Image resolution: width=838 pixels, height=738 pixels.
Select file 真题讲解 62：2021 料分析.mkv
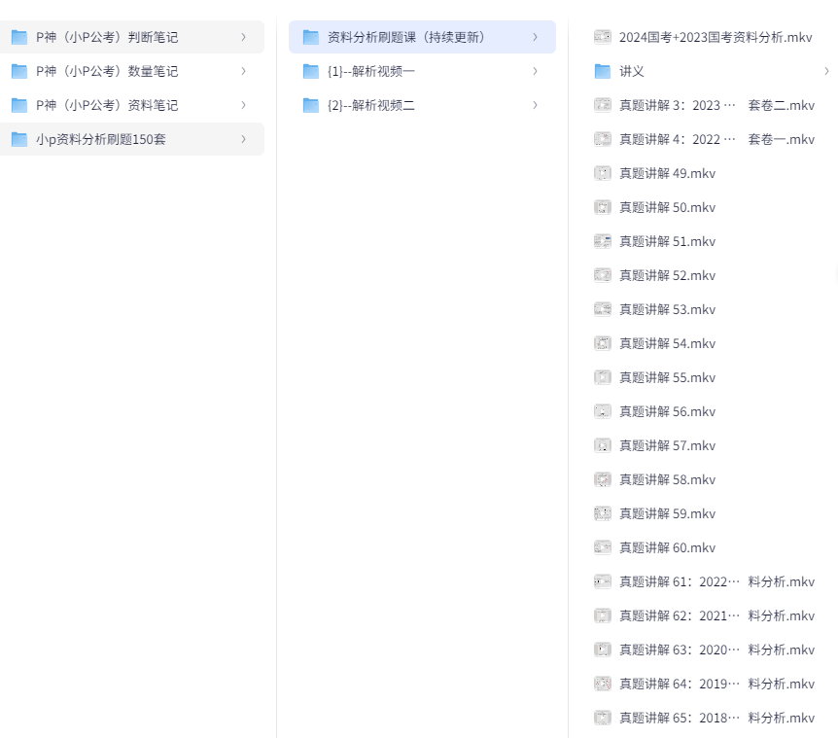pyautogui.click(x=716, y=615)
